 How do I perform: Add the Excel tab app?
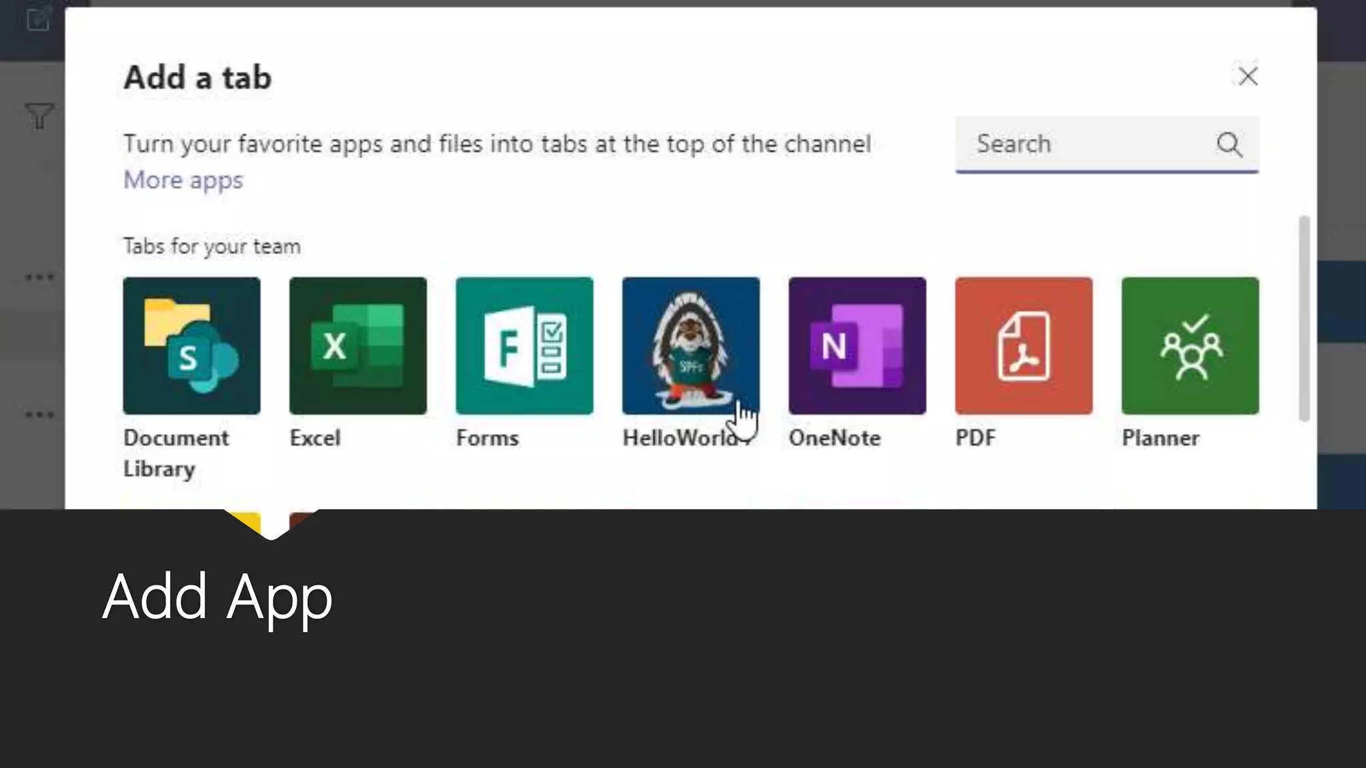[x=358, y=346]
